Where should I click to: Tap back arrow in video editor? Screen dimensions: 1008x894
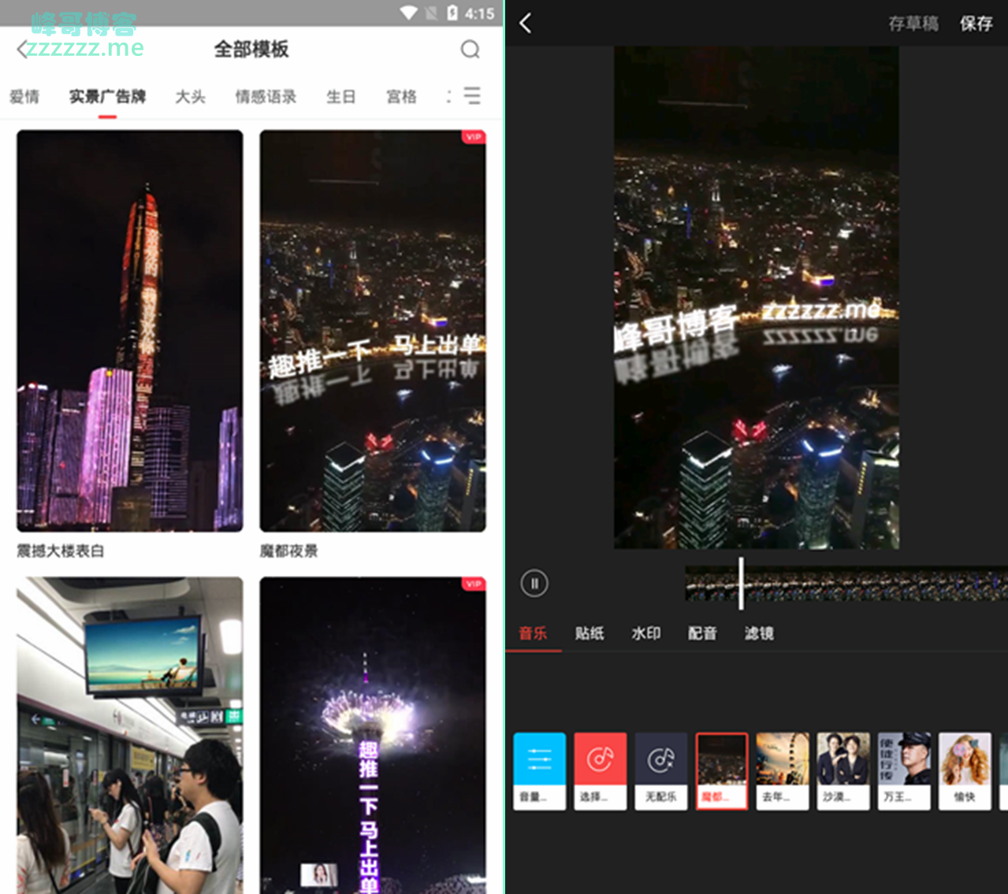point(526,24)
